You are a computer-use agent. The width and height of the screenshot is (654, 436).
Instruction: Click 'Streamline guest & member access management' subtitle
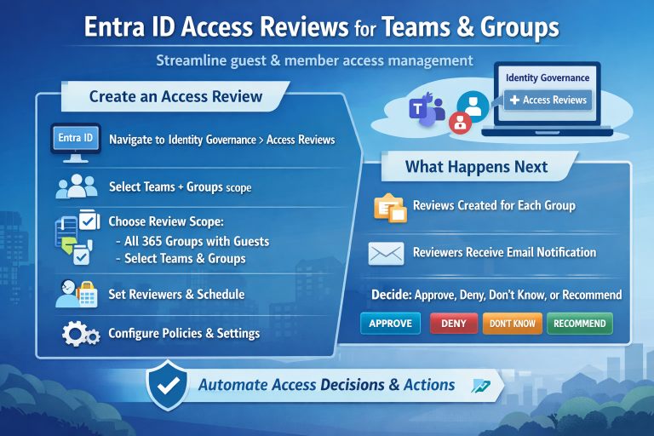(x=314, y=60)
